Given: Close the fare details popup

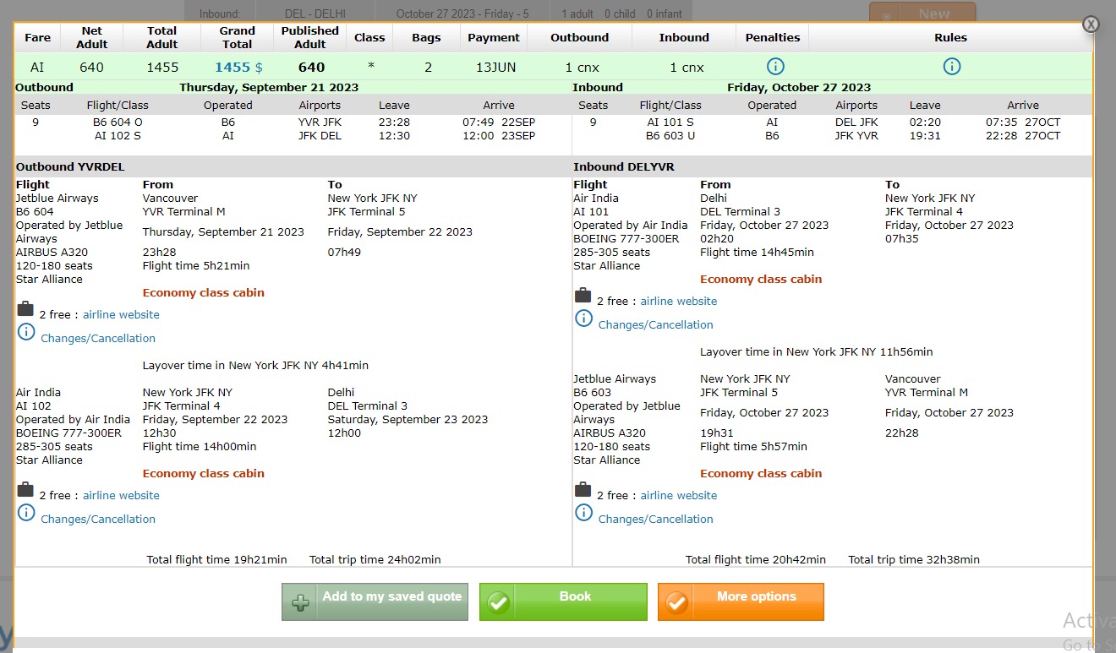Looking at the screenshot, I should (x=1091, y=24).
